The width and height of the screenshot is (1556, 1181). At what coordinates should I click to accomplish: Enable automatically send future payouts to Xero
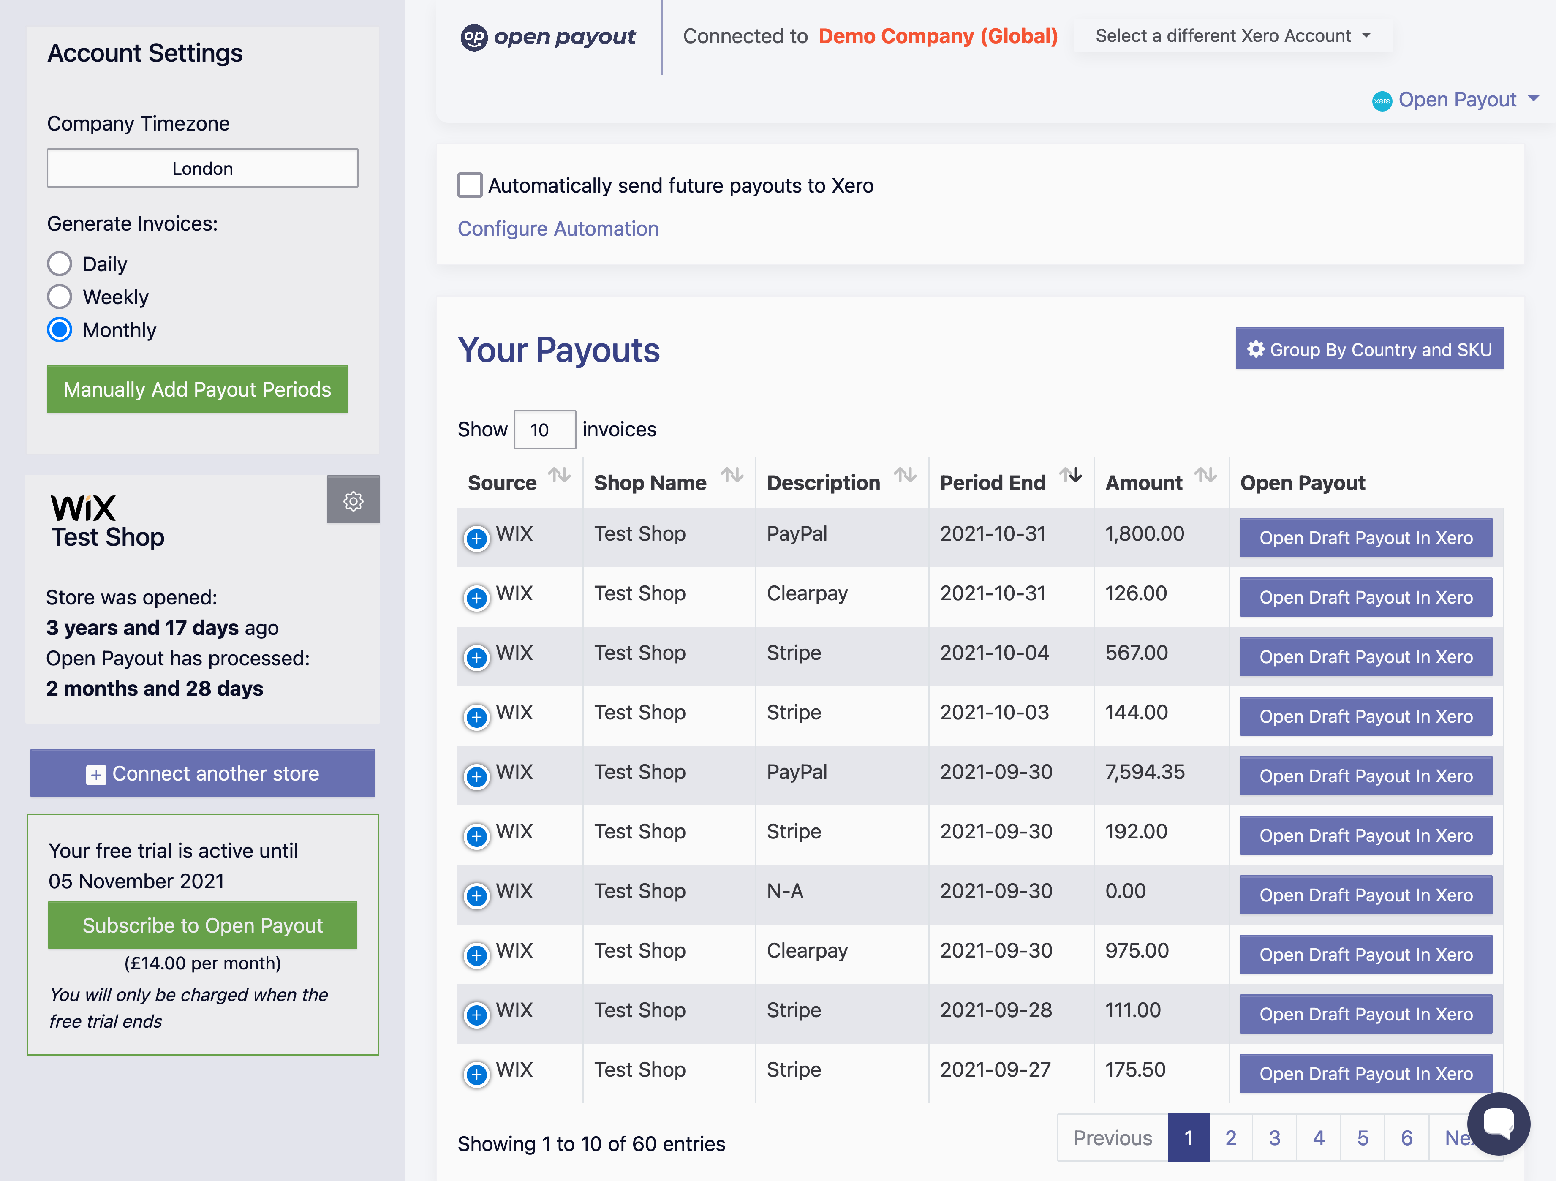point(470,185)
